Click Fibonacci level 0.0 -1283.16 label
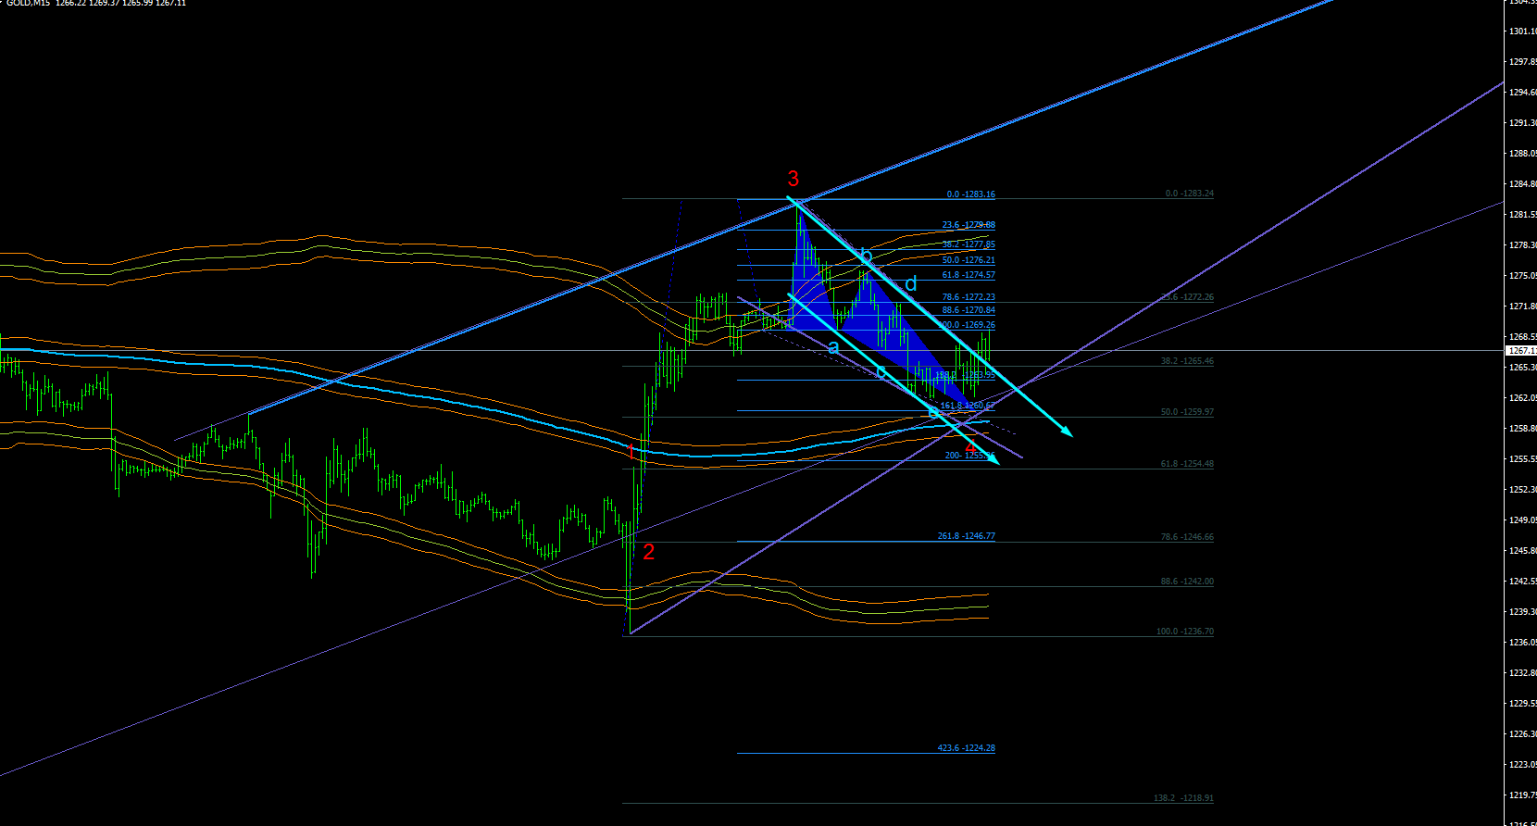 point(970,194)
